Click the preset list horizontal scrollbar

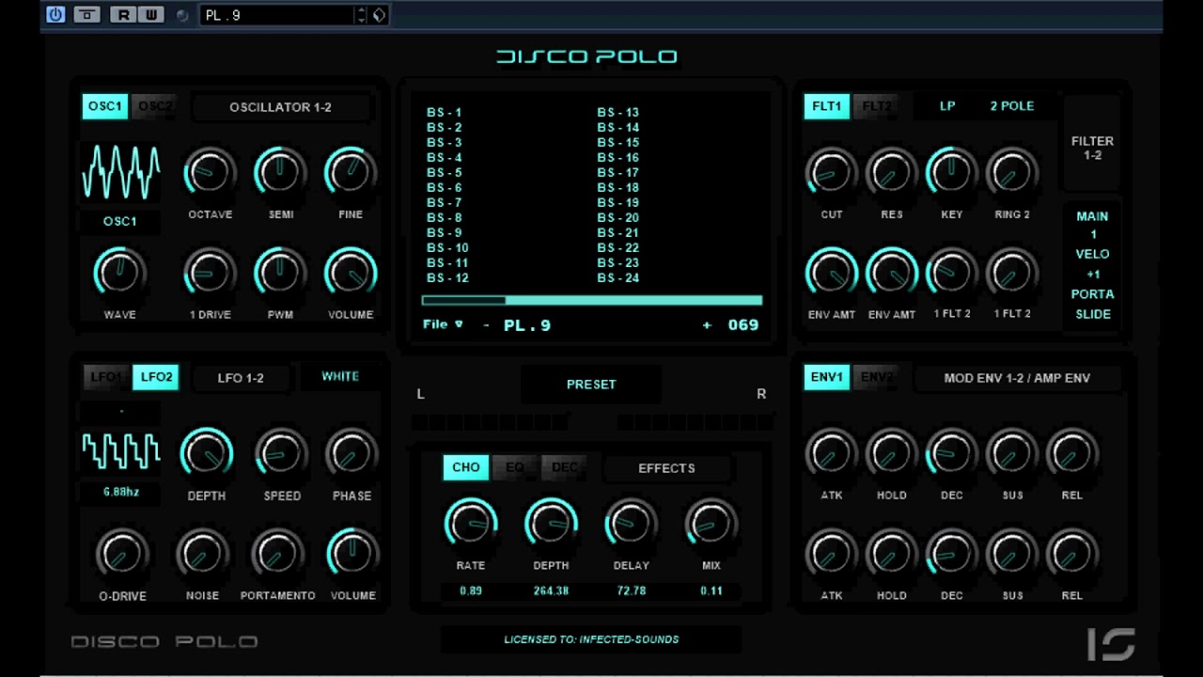(592, 301)
